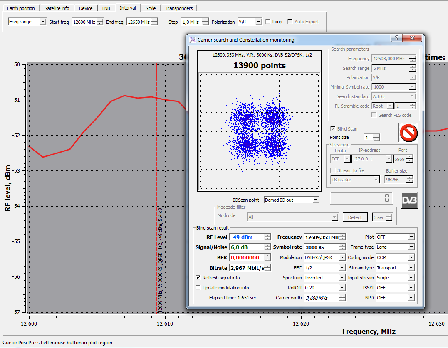Enable Search PLS code checkbox
The width and height of the screenshot is (448, 348).
pyautogui.click(x=374, y=115)
